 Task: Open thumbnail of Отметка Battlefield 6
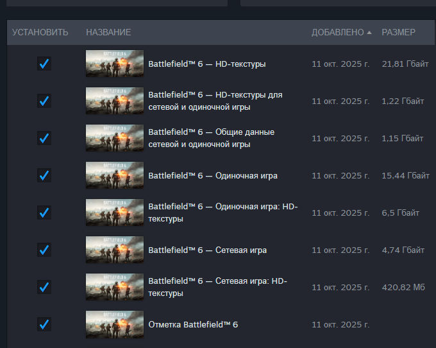coord(115,324)
